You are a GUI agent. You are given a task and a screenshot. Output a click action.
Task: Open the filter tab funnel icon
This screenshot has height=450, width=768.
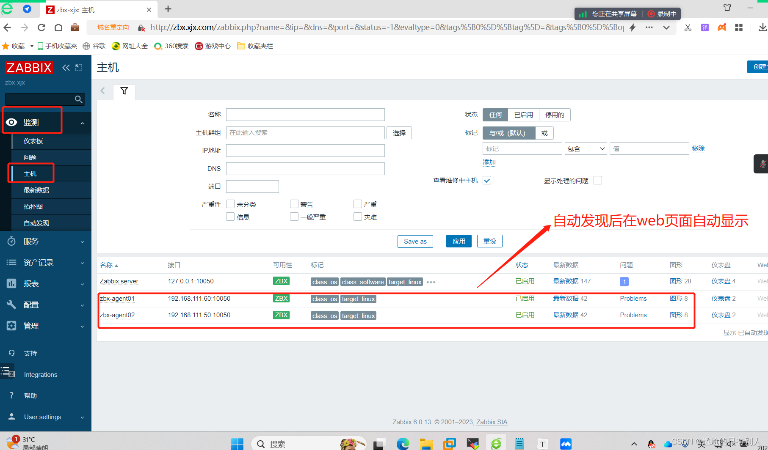coord(124,91)
